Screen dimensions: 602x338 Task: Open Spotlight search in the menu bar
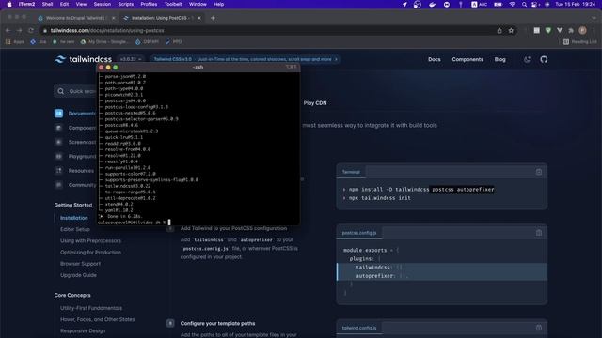click(524, 4)
